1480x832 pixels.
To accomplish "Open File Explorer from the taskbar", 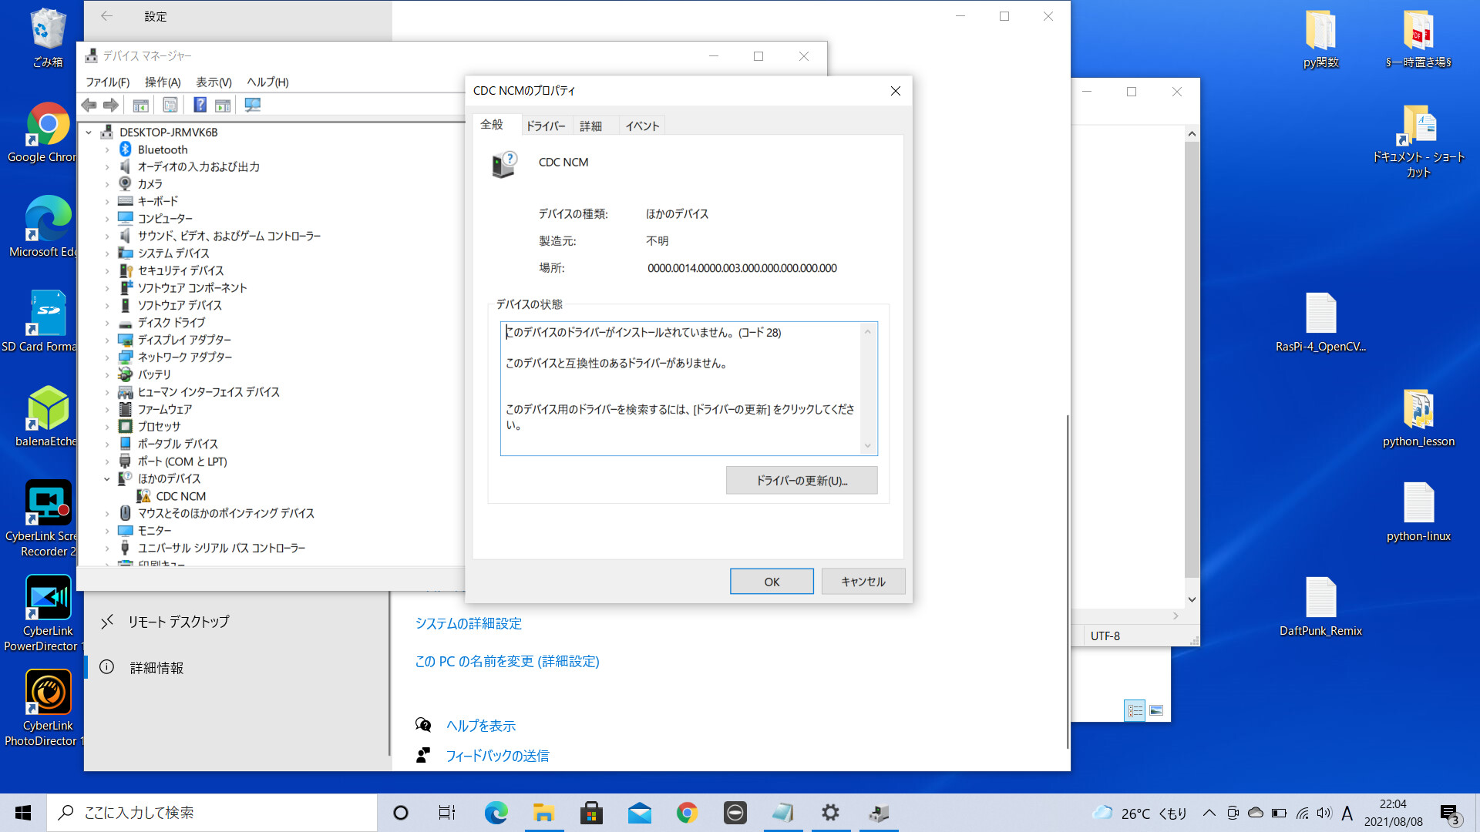I will tap(543, 813).
